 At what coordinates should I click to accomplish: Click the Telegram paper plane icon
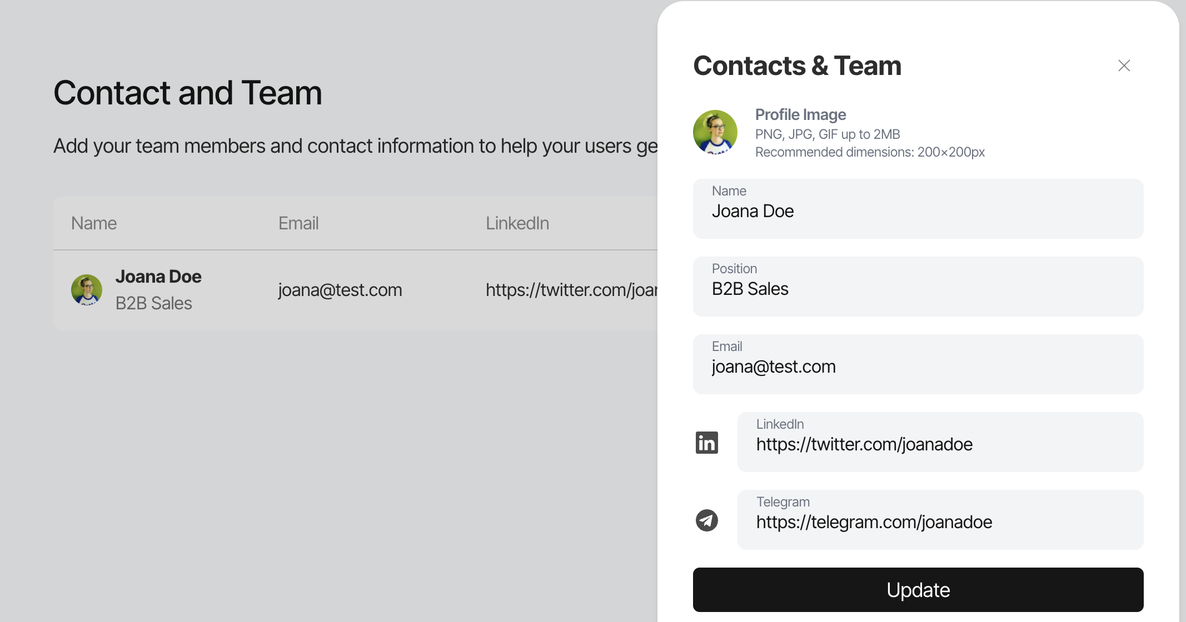(707, 520)
